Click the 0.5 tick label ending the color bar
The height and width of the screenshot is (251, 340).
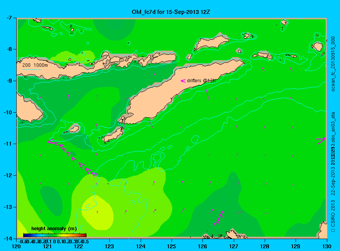coord(86,241)
